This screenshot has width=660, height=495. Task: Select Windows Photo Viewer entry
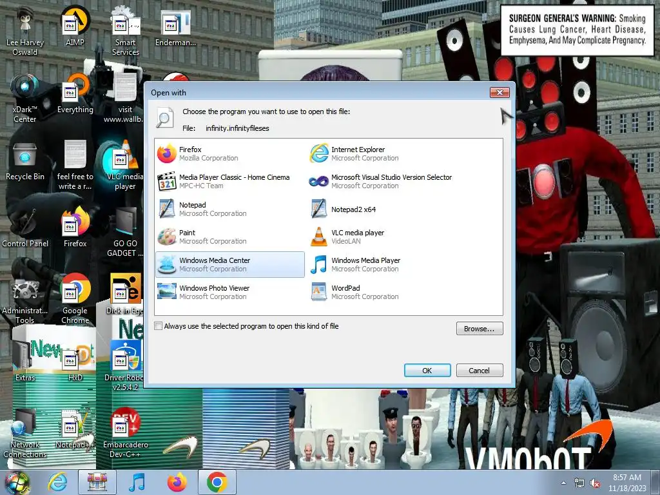coord(230,293)
